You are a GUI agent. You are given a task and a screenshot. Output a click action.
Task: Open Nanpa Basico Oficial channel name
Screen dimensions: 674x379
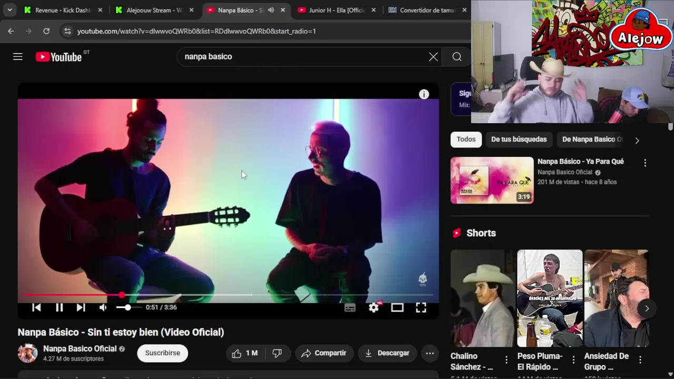tap(80, 348)
